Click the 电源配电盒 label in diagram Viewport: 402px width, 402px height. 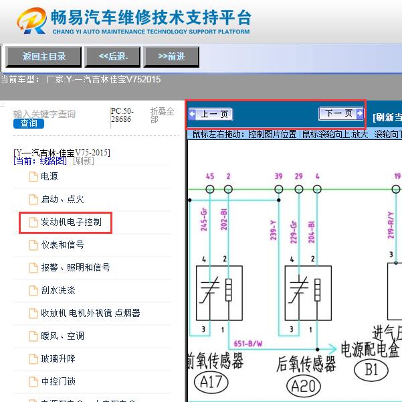[x=371, y=350]
